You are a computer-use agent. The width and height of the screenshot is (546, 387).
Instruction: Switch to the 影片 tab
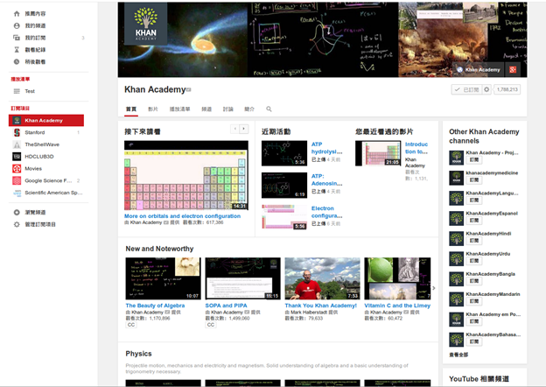tap(153, 109)
